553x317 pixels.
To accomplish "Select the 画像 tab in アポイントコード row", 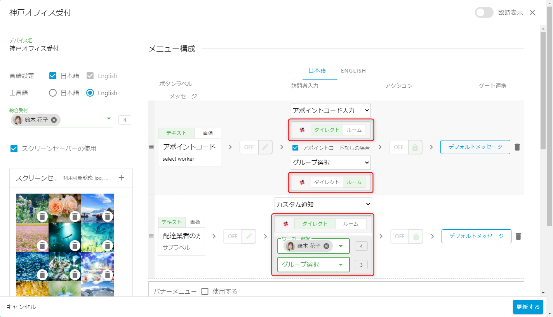I will (x=208, y=133).
